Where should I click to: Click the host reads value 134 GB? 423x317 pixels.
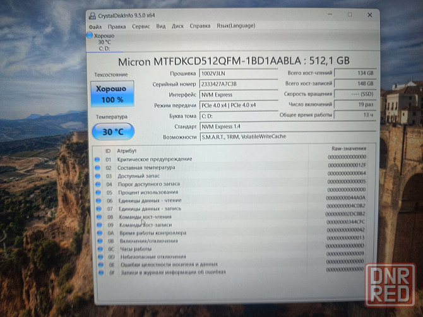click(x=355, y=73)
